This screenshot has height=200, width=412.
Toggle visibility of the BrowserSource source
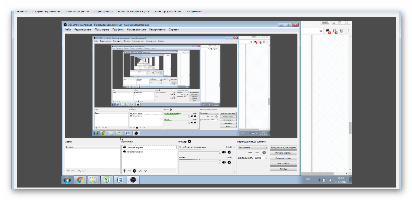(125, 152)
